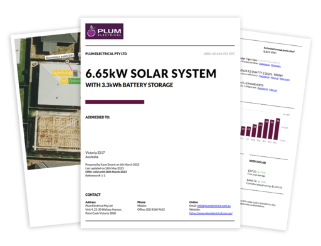Select the large yellow solar panel array
Viewport: 321px width, 246px height.
(62, 73)
